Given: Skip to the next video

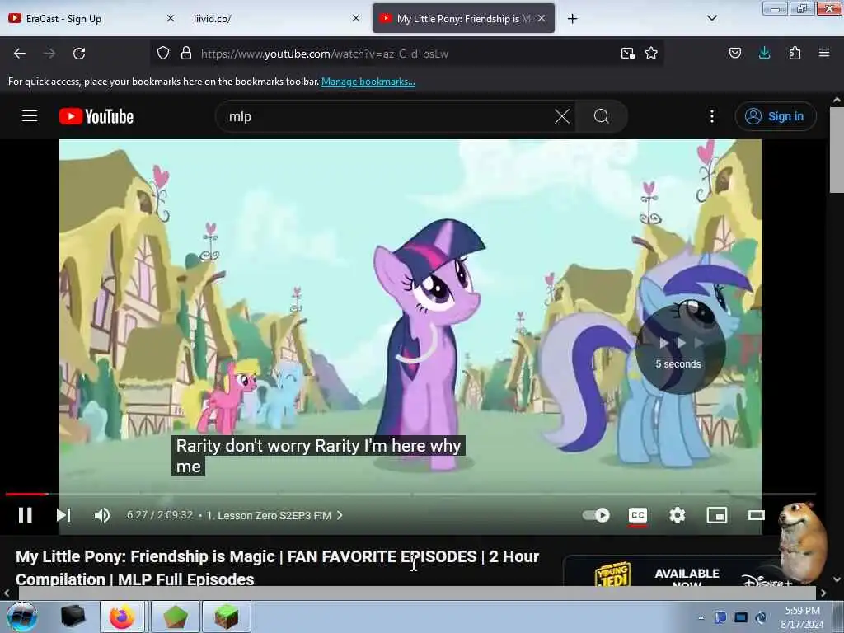Looking at the screenshot, I should (63, 515).
